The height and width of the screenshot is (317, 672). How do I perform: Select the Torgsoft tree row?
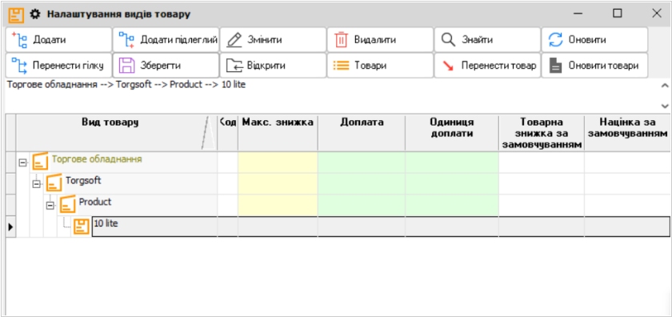pyautogui.click(x=338, y=183)
